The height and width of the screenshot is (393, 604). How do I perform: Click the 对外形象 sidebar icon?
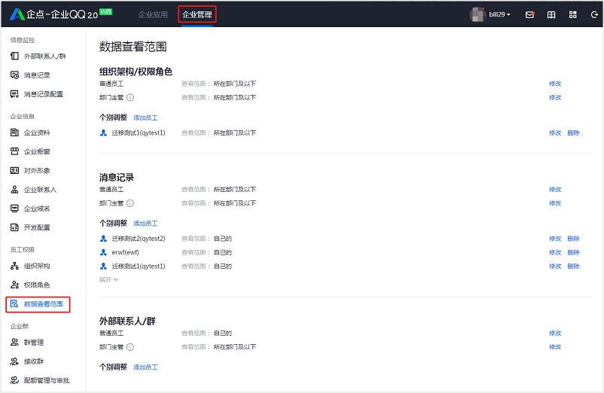14,170
